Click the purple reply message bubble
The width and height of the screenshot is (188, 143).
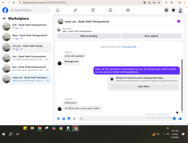(136, 70)
